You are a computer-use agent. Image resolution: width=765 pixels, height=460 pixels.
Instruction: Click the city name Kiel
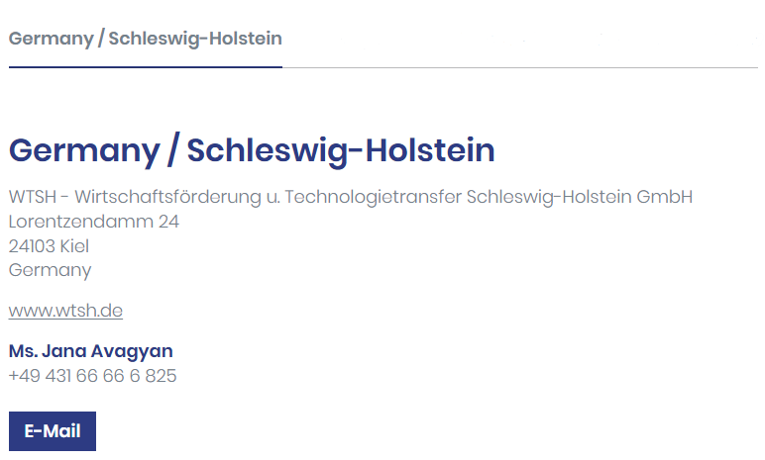tap(74, 245)
